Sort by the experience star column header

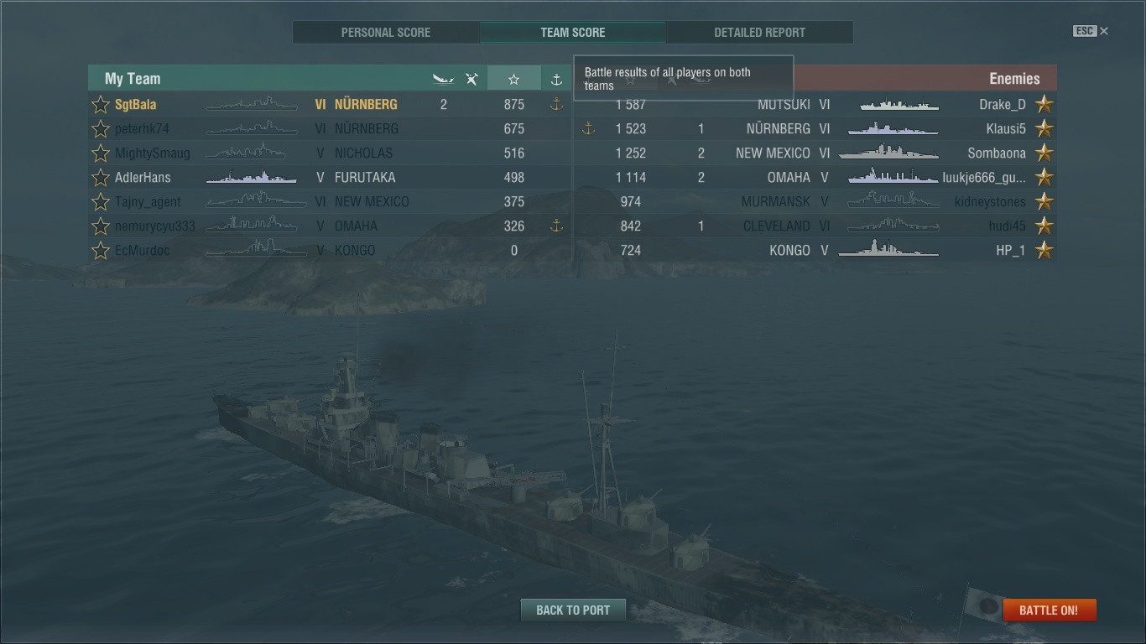(x=513, y=79)
